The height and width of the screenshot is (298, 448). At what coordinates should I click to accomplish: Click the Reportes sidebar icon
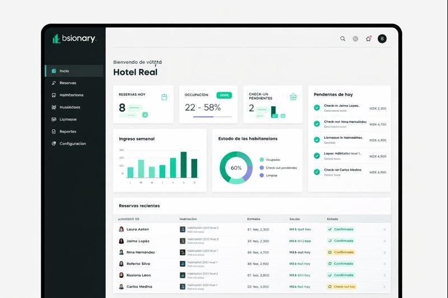click(x=53, y=131)
